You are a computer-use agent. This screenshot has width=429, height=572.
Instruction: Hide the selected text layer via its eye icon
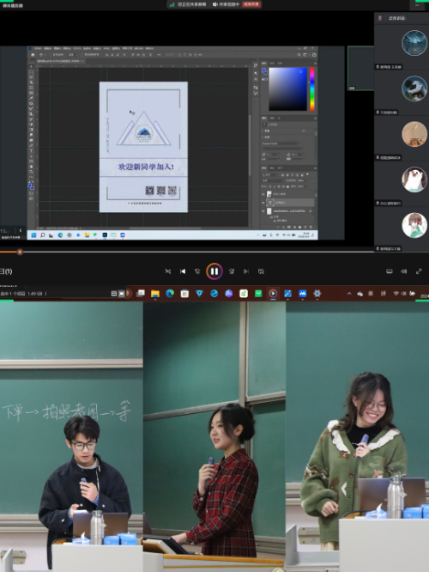pos(263,203)
